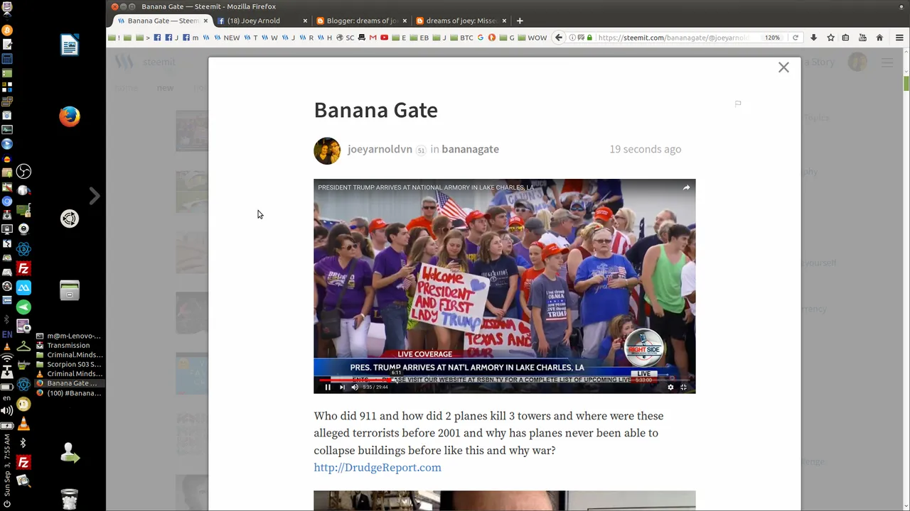910x511 pixels.
Task: Open the system volume speaker indicator
Action: tap(7, 412)
